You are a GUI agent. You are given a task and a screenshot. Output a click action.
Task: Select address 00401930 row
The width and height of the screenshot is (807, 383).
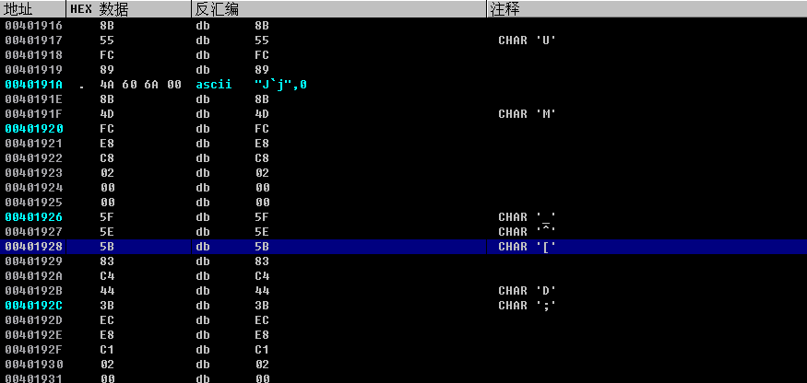pos(404,365)
